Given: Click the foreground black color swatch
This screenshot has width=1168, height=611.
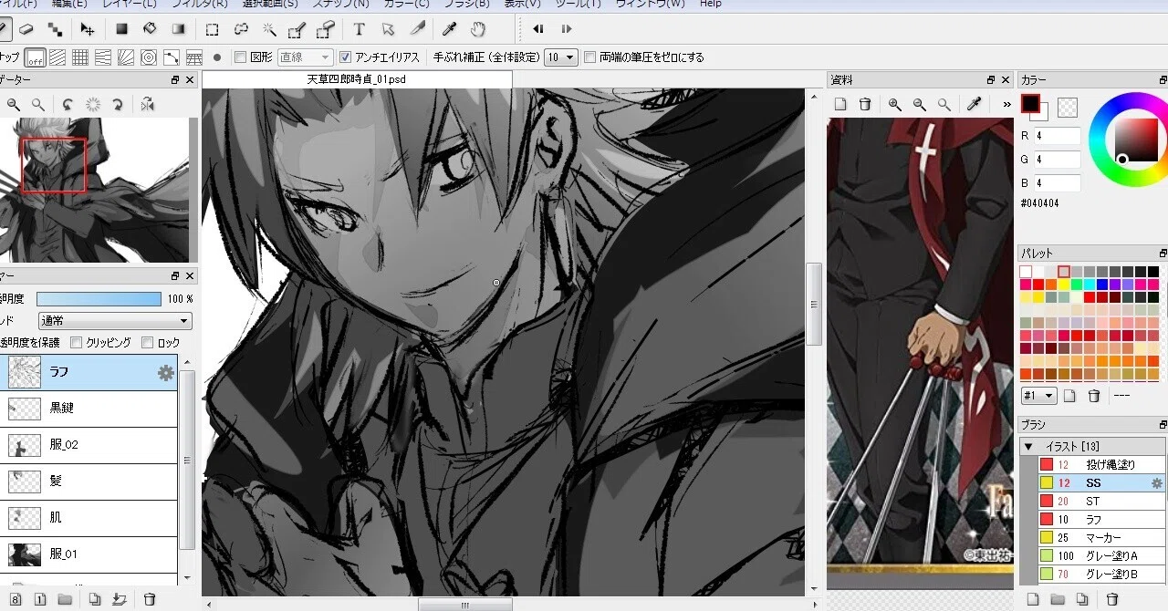Looking at the screenshot, I should [1030, 104].
